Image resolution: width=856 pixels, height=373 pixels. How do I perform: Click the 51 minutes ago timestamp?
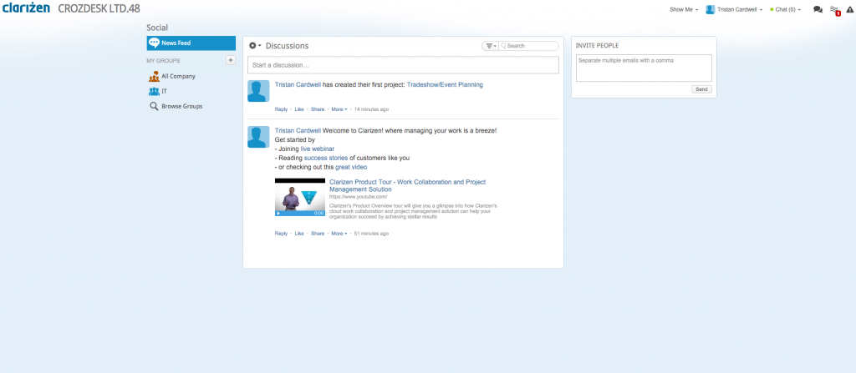(x=371, y=234)
